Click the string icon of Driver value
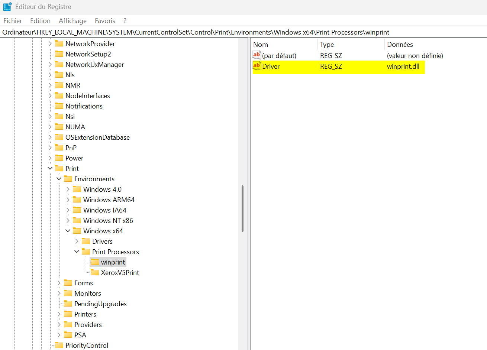The height and width of the screenshot is (350, 487). point(257,66)
